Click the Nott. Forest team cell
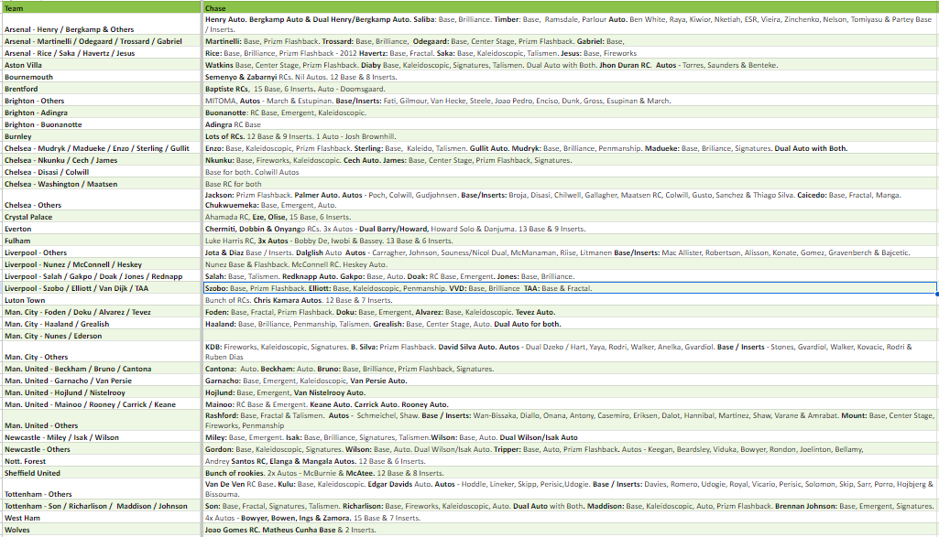The width and height of the screenshot is (939, 537). tap(101, 462)
